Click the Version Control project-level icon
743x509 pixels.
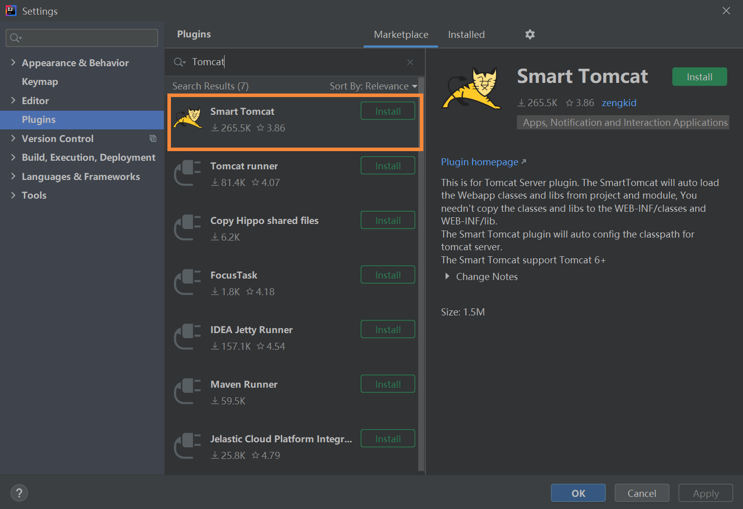tap(153, 138)
